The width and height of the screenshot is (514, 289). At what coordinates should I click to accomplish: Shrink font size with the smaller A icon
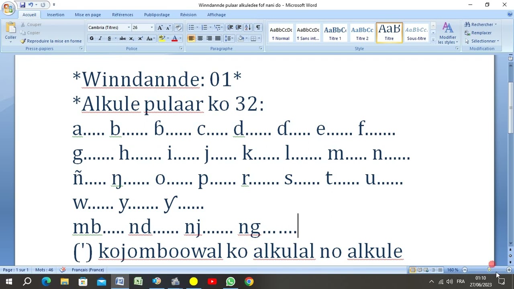point(167,27)
